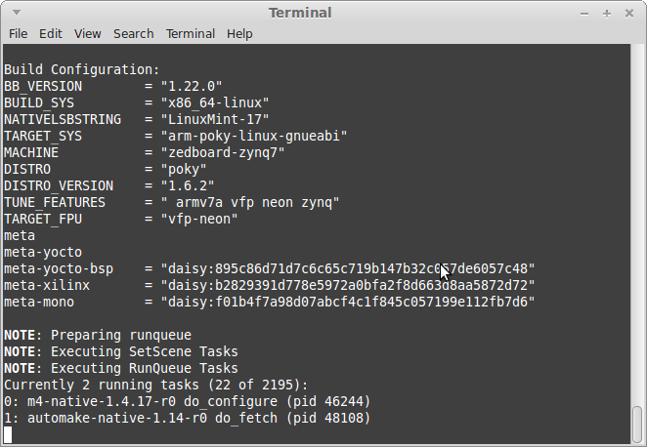Click the scrollbar track above the thumb

pyautogui.click(x=637, y=224)
